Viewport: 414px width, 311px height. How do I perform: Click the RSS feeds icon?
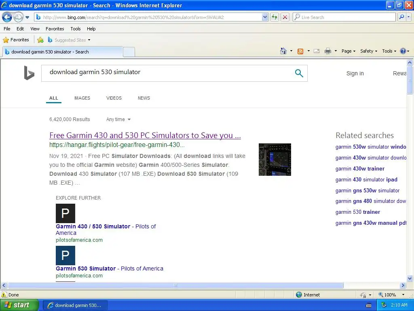click(300, 51)
